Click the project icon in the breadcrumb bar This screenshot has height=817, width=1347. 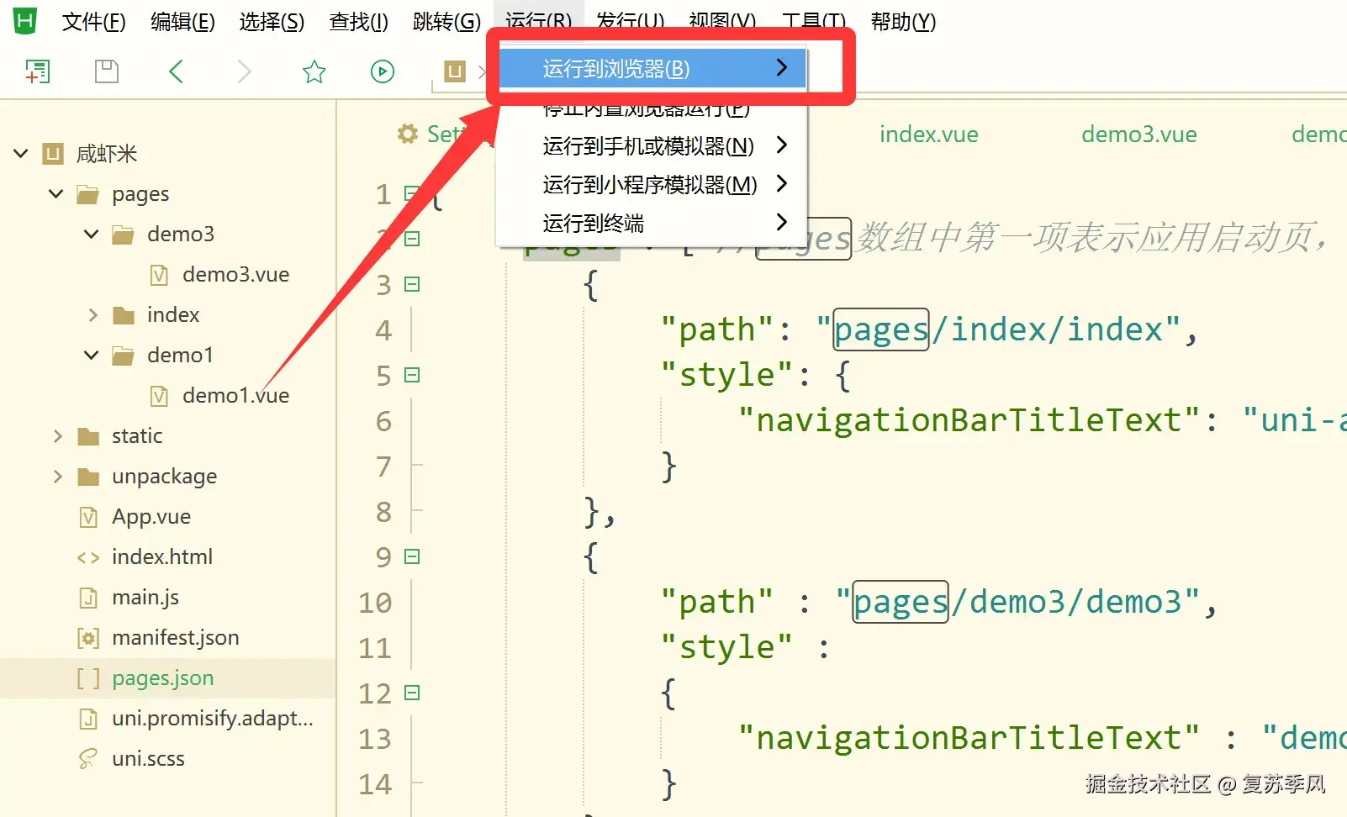click(455, 71)
